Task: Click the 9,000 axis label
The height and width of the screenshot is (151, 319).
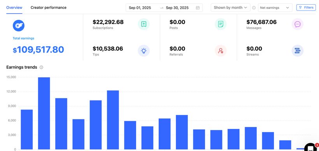Action: click(12, 106)
